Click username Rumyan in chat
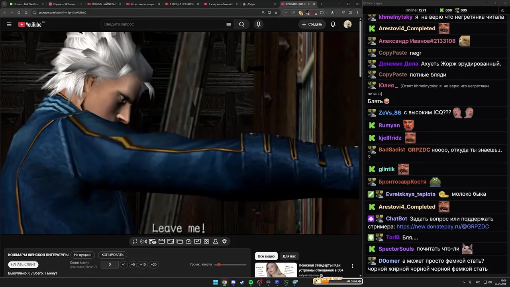 pos(389,125)
